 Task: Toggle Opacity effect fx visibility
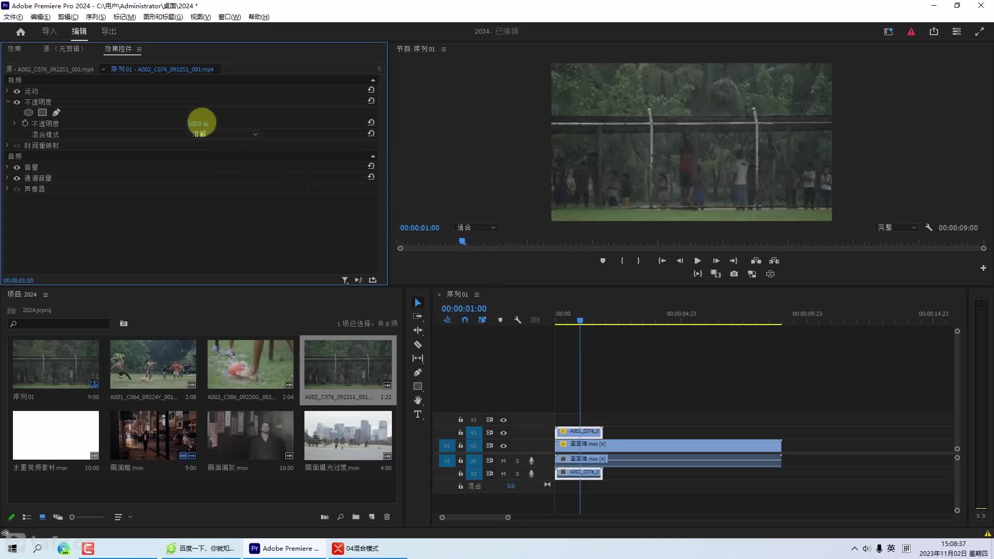tap(17, 102)
